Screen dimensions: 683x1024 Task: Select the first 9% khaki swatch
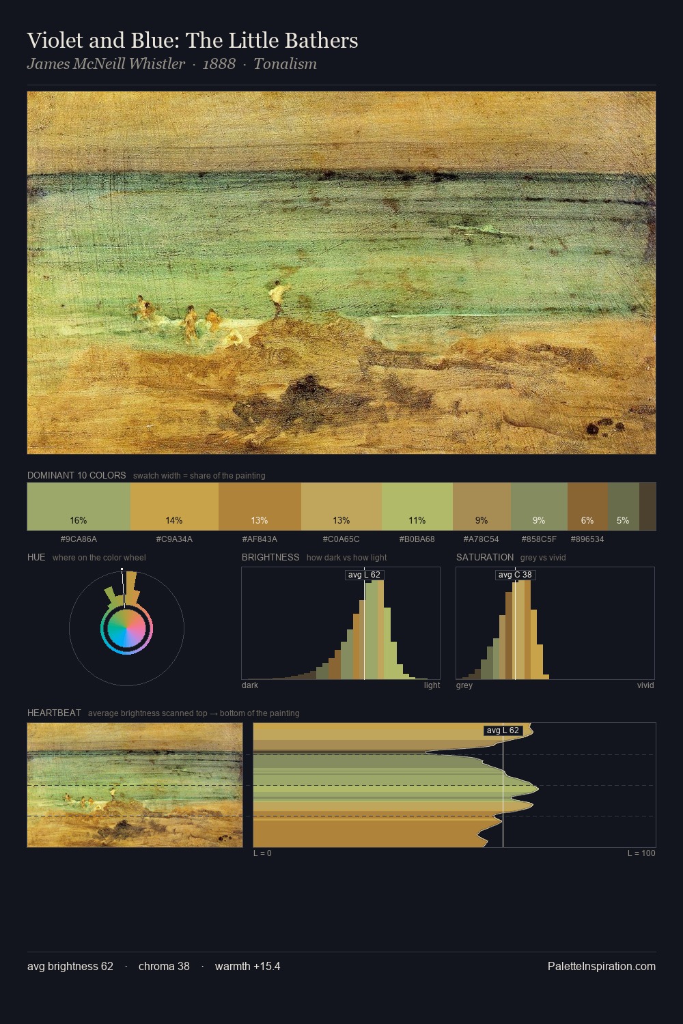pyautogui.click(x=482, y=507)
